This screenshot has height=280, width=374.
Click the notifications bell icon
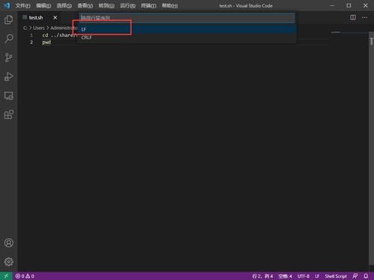coord(366,276)
